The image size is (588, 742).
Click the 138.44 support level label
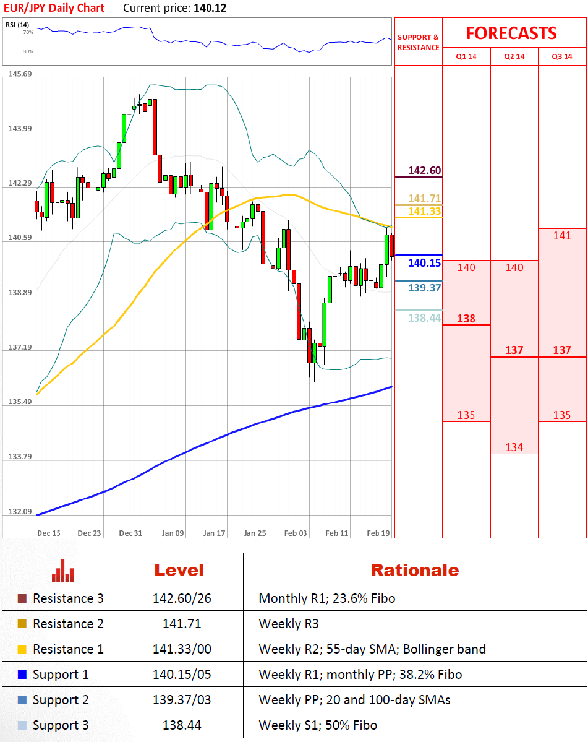(x=424, y=317)
